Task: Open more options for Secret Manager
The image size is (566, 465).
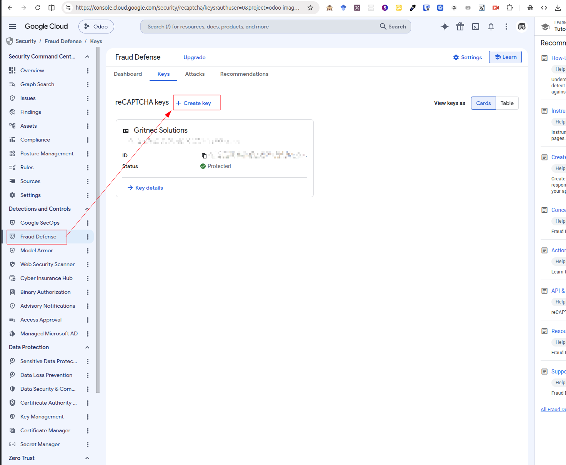Action: pyautogui.click(x=88, y=445)
